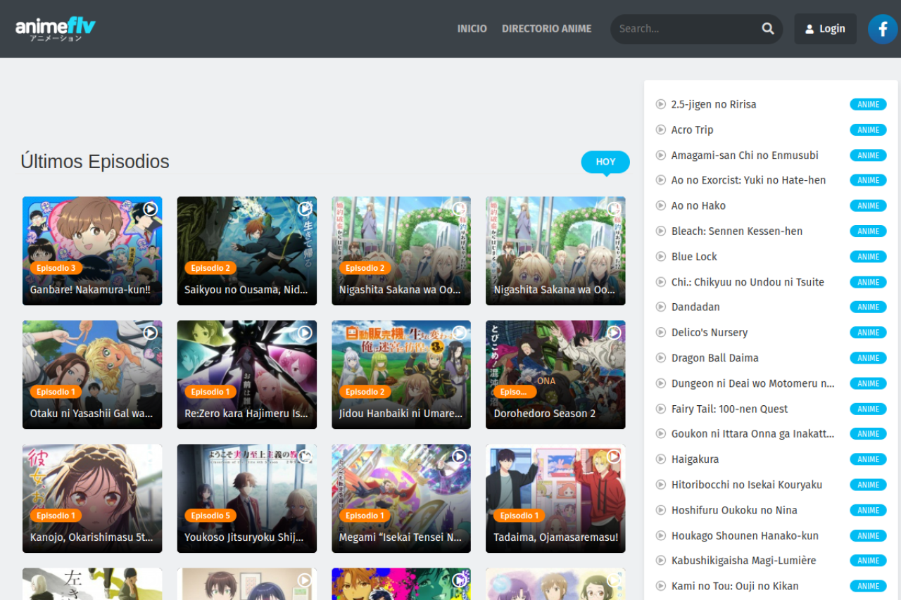
Task: Select the HOY badge button
Action: tap(605, 162)
